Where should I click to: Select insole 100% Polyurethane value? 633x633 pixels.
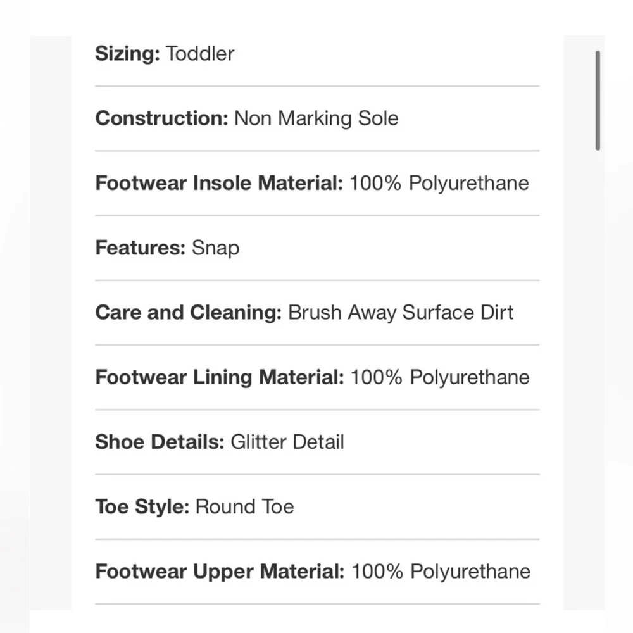tap(439, 183)
